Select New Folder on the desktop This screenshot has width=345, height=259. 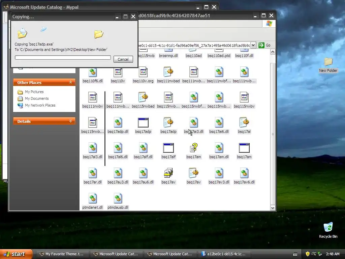tap(328, 65)
